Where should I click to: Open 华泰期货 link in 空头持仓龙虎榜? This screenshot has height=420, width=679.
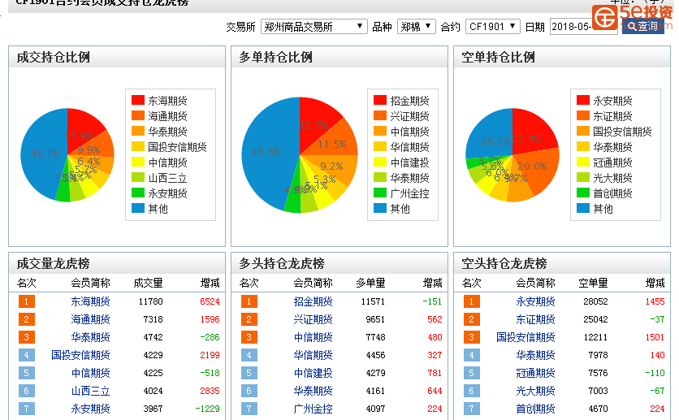pyautogui.click(x=536, y=355)
